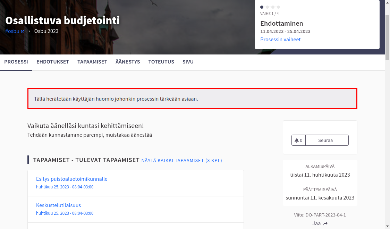The image size is (390, 229).
Task: Go to the Tapaamiset tab
Action: coord(92,62)
